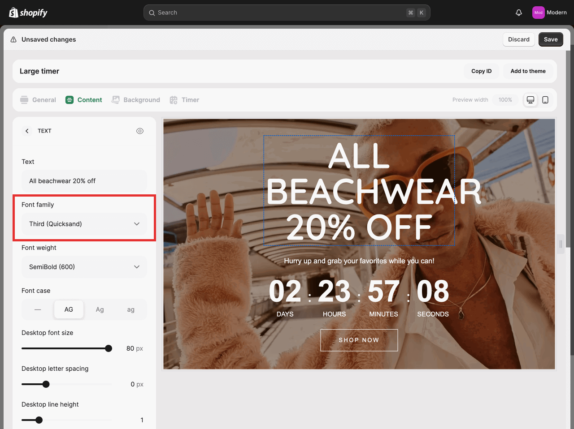Go back using the TEXT back arrow
The width and height of the screenshot is (574, 429).
(27, 131)
